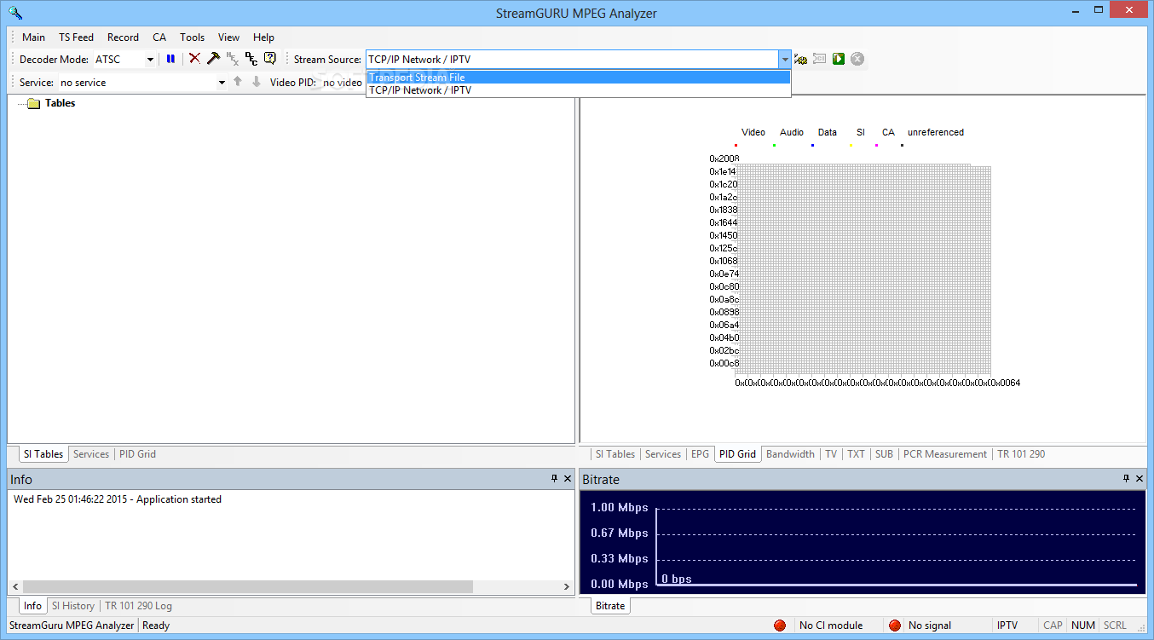The height and width of the screenshot is (640, 1154).
Task: Click the grey stop stream icon
Action: pyautogui.click(x=857, y=59)
